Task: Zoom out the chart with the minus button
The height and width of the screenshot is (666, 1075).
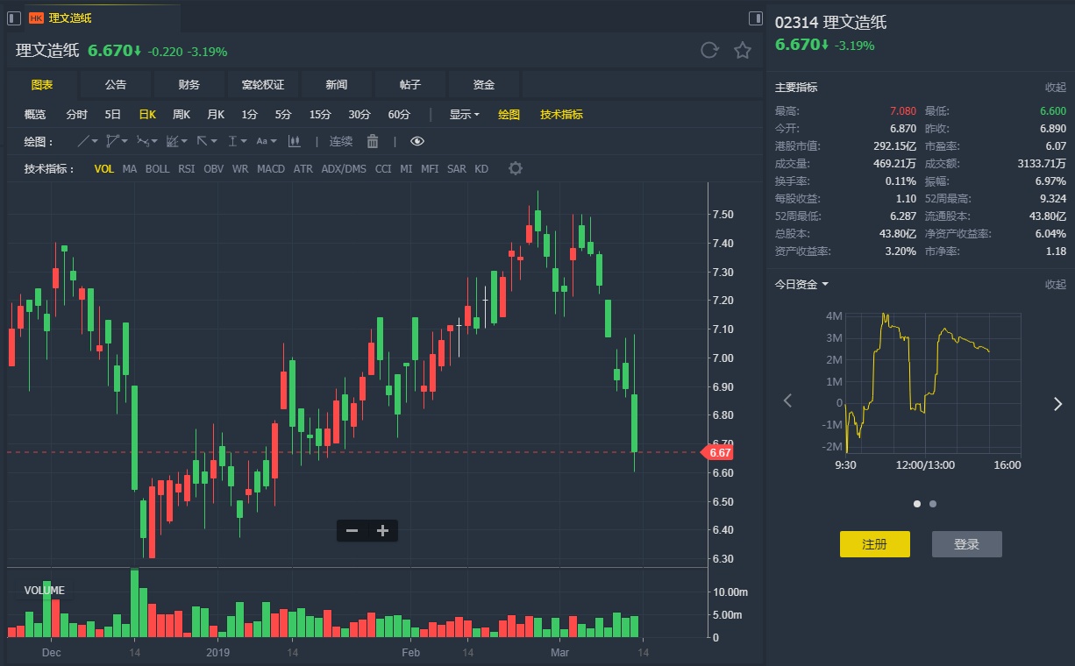Action: point(352,530)
